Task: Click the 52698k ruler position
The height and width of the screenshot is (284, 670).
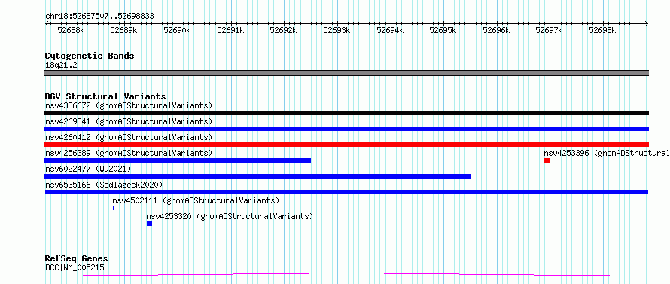Action: point(603,30)
